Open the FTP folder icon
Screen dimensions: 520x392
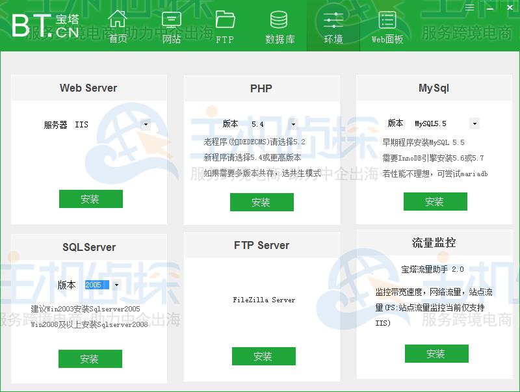point(225,20)
